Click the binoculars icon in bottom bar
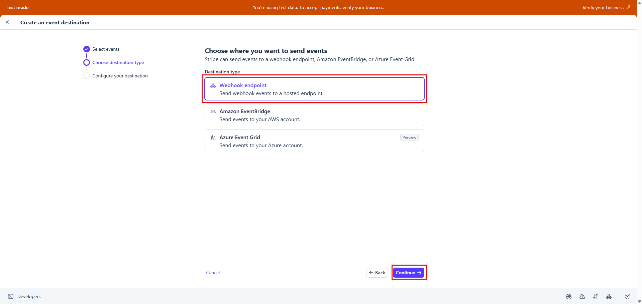Viewport: 642px width, 304px height. 569,296
